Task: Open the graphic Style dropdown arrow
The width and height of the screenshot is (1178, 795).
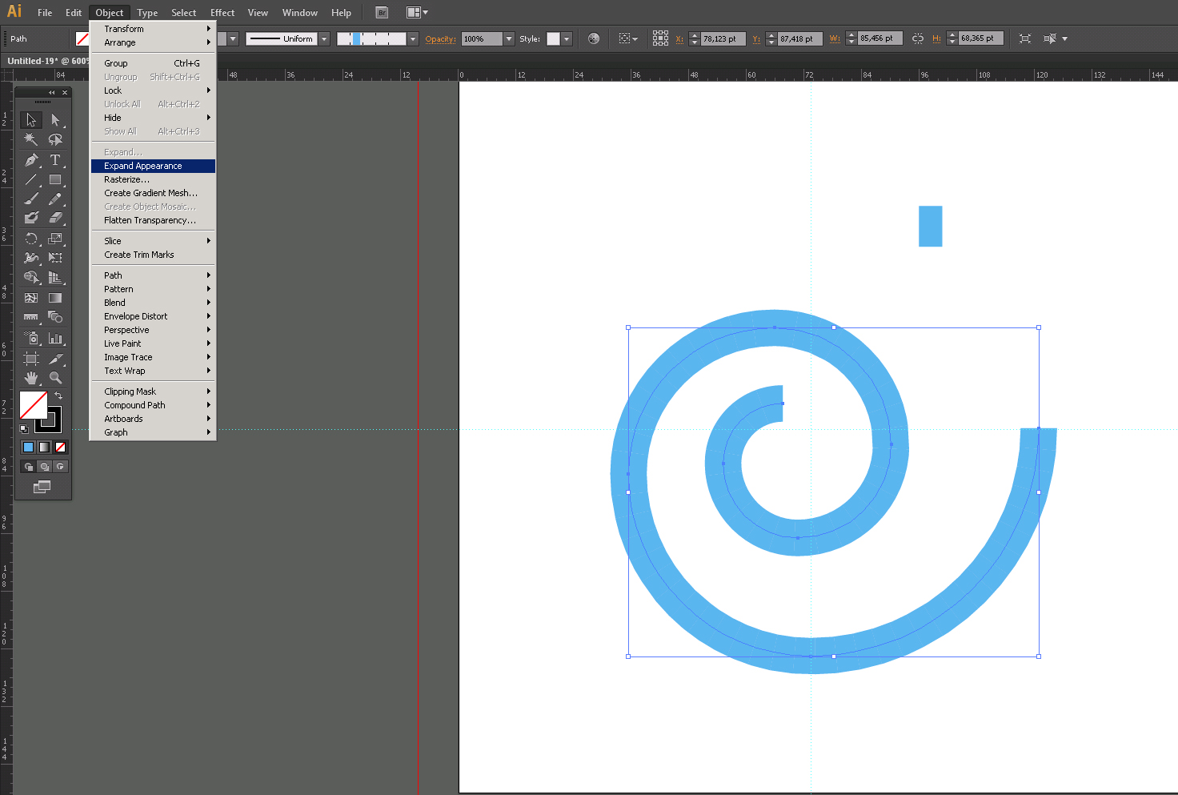Action: [567, 38]
